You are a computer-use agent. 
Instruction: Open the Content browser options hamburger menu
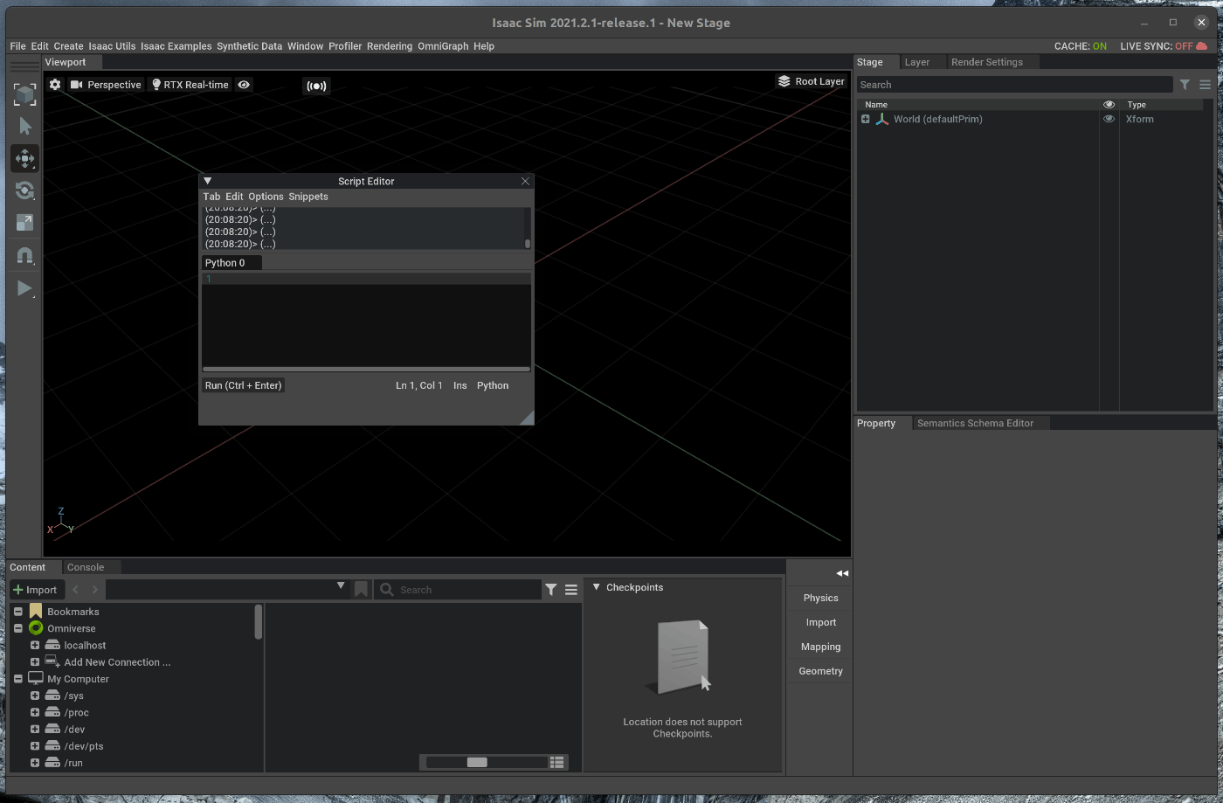tap(571, 590)
